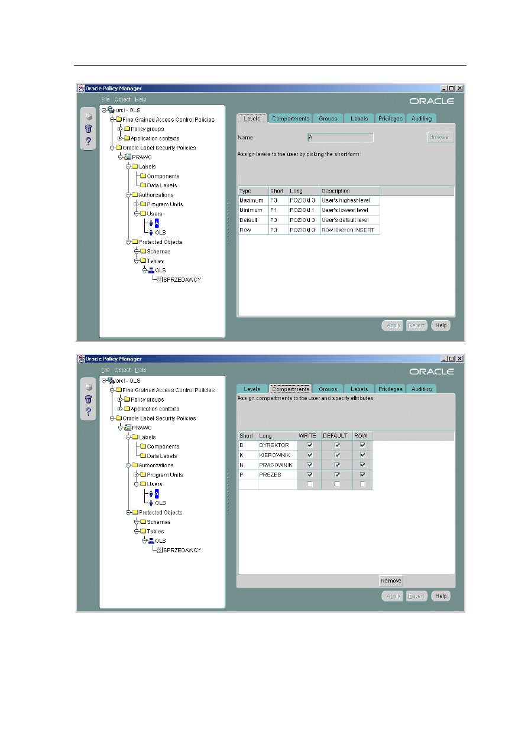Click the Remove button

tap(391, 581)
